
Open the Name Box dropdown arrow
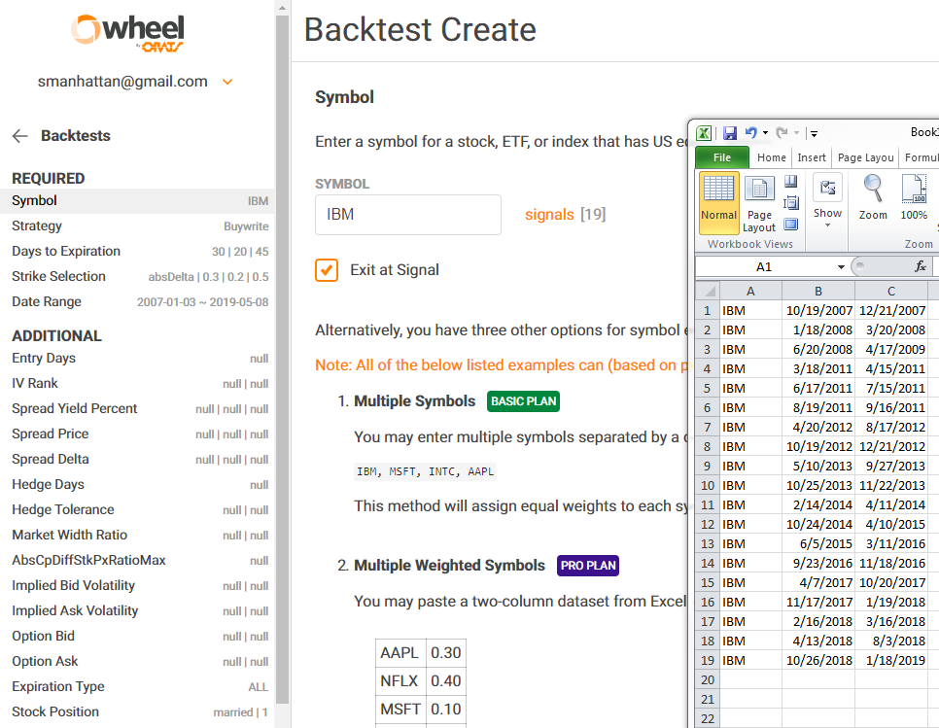(x=842, y=266)
